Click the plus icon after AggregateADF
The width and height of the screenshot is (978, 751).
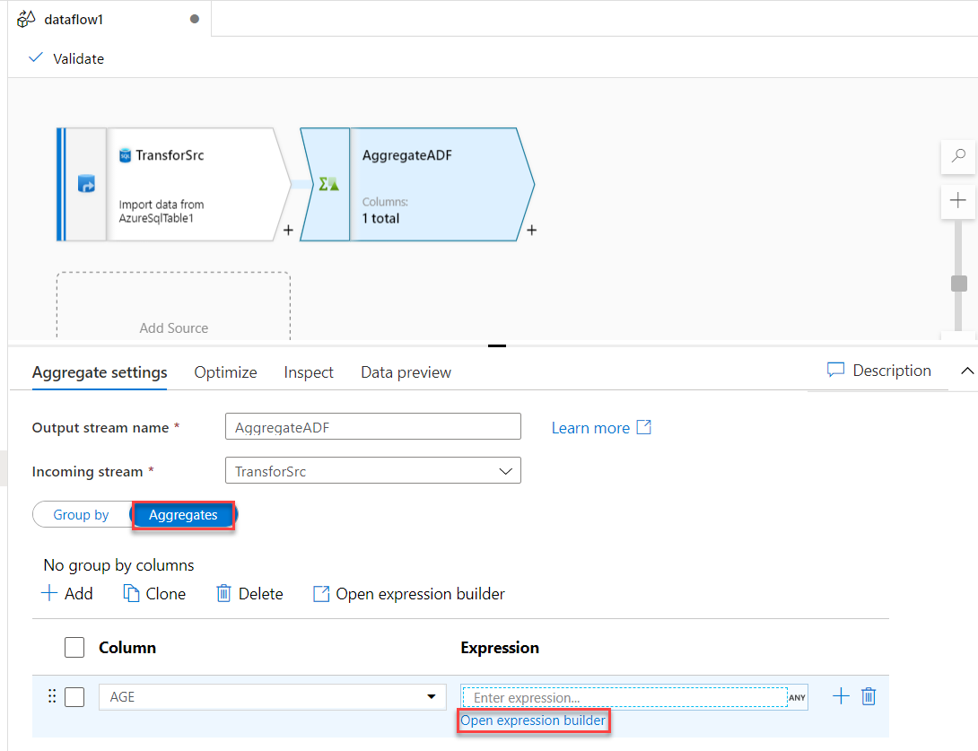click(x=531, y=231)
